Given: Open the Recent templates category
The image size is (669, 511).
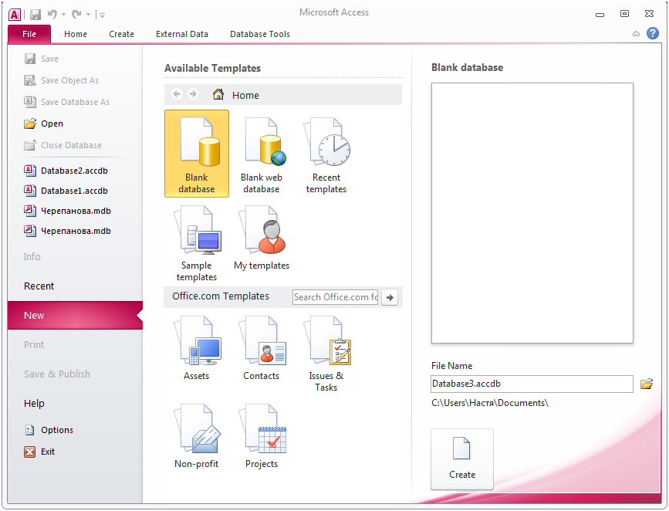Looking at the screenshot, I should click(326, 155).
